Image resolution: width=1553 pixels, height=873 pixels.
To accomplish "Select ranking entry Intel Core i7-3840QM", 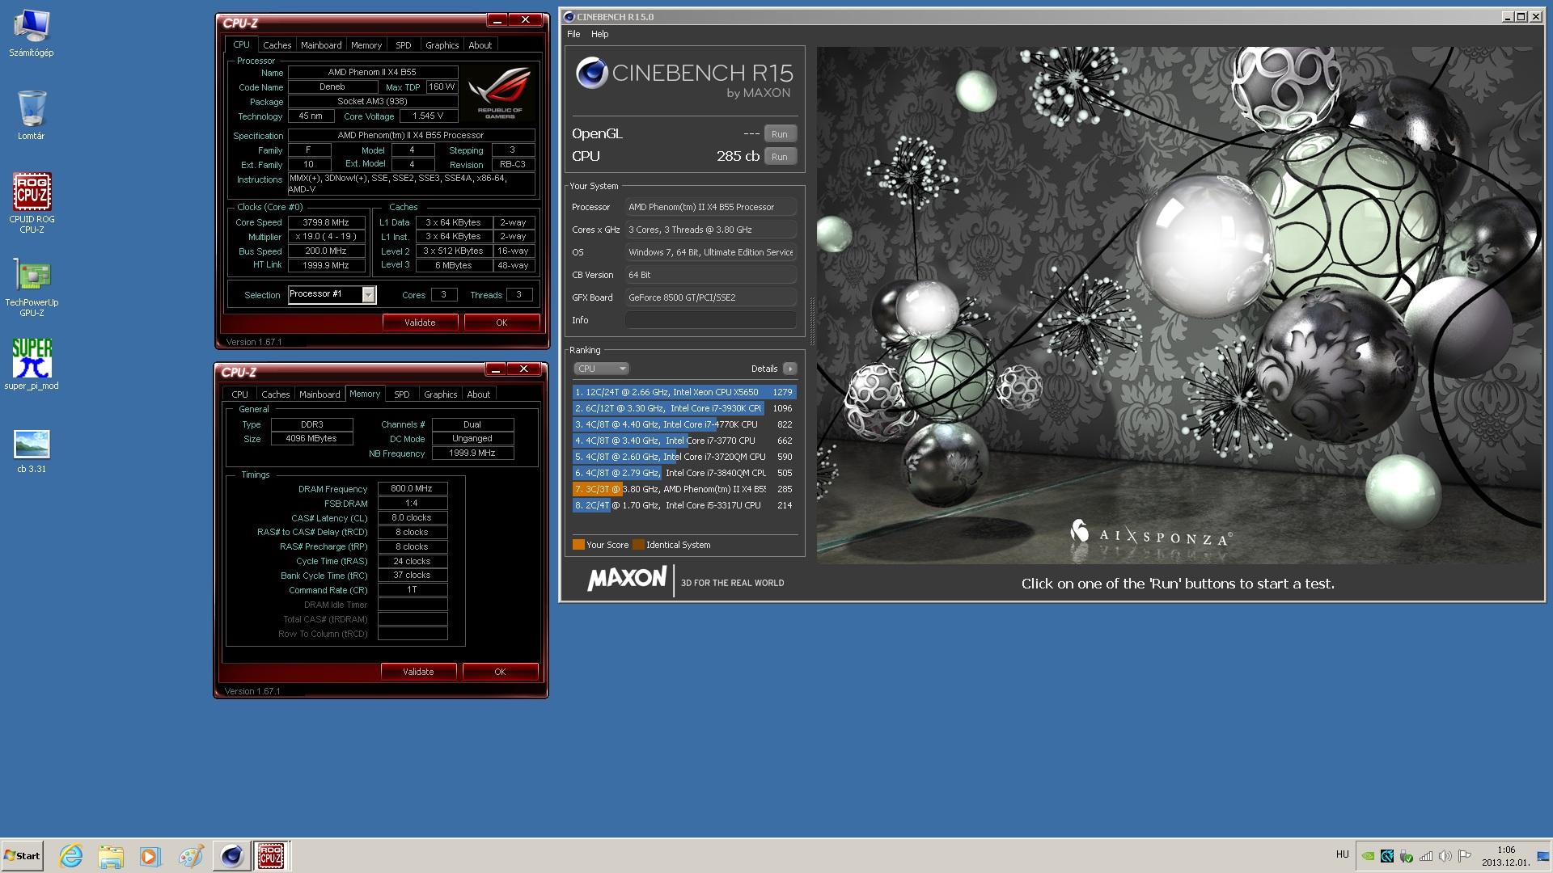I will click(x=684, y=473).
